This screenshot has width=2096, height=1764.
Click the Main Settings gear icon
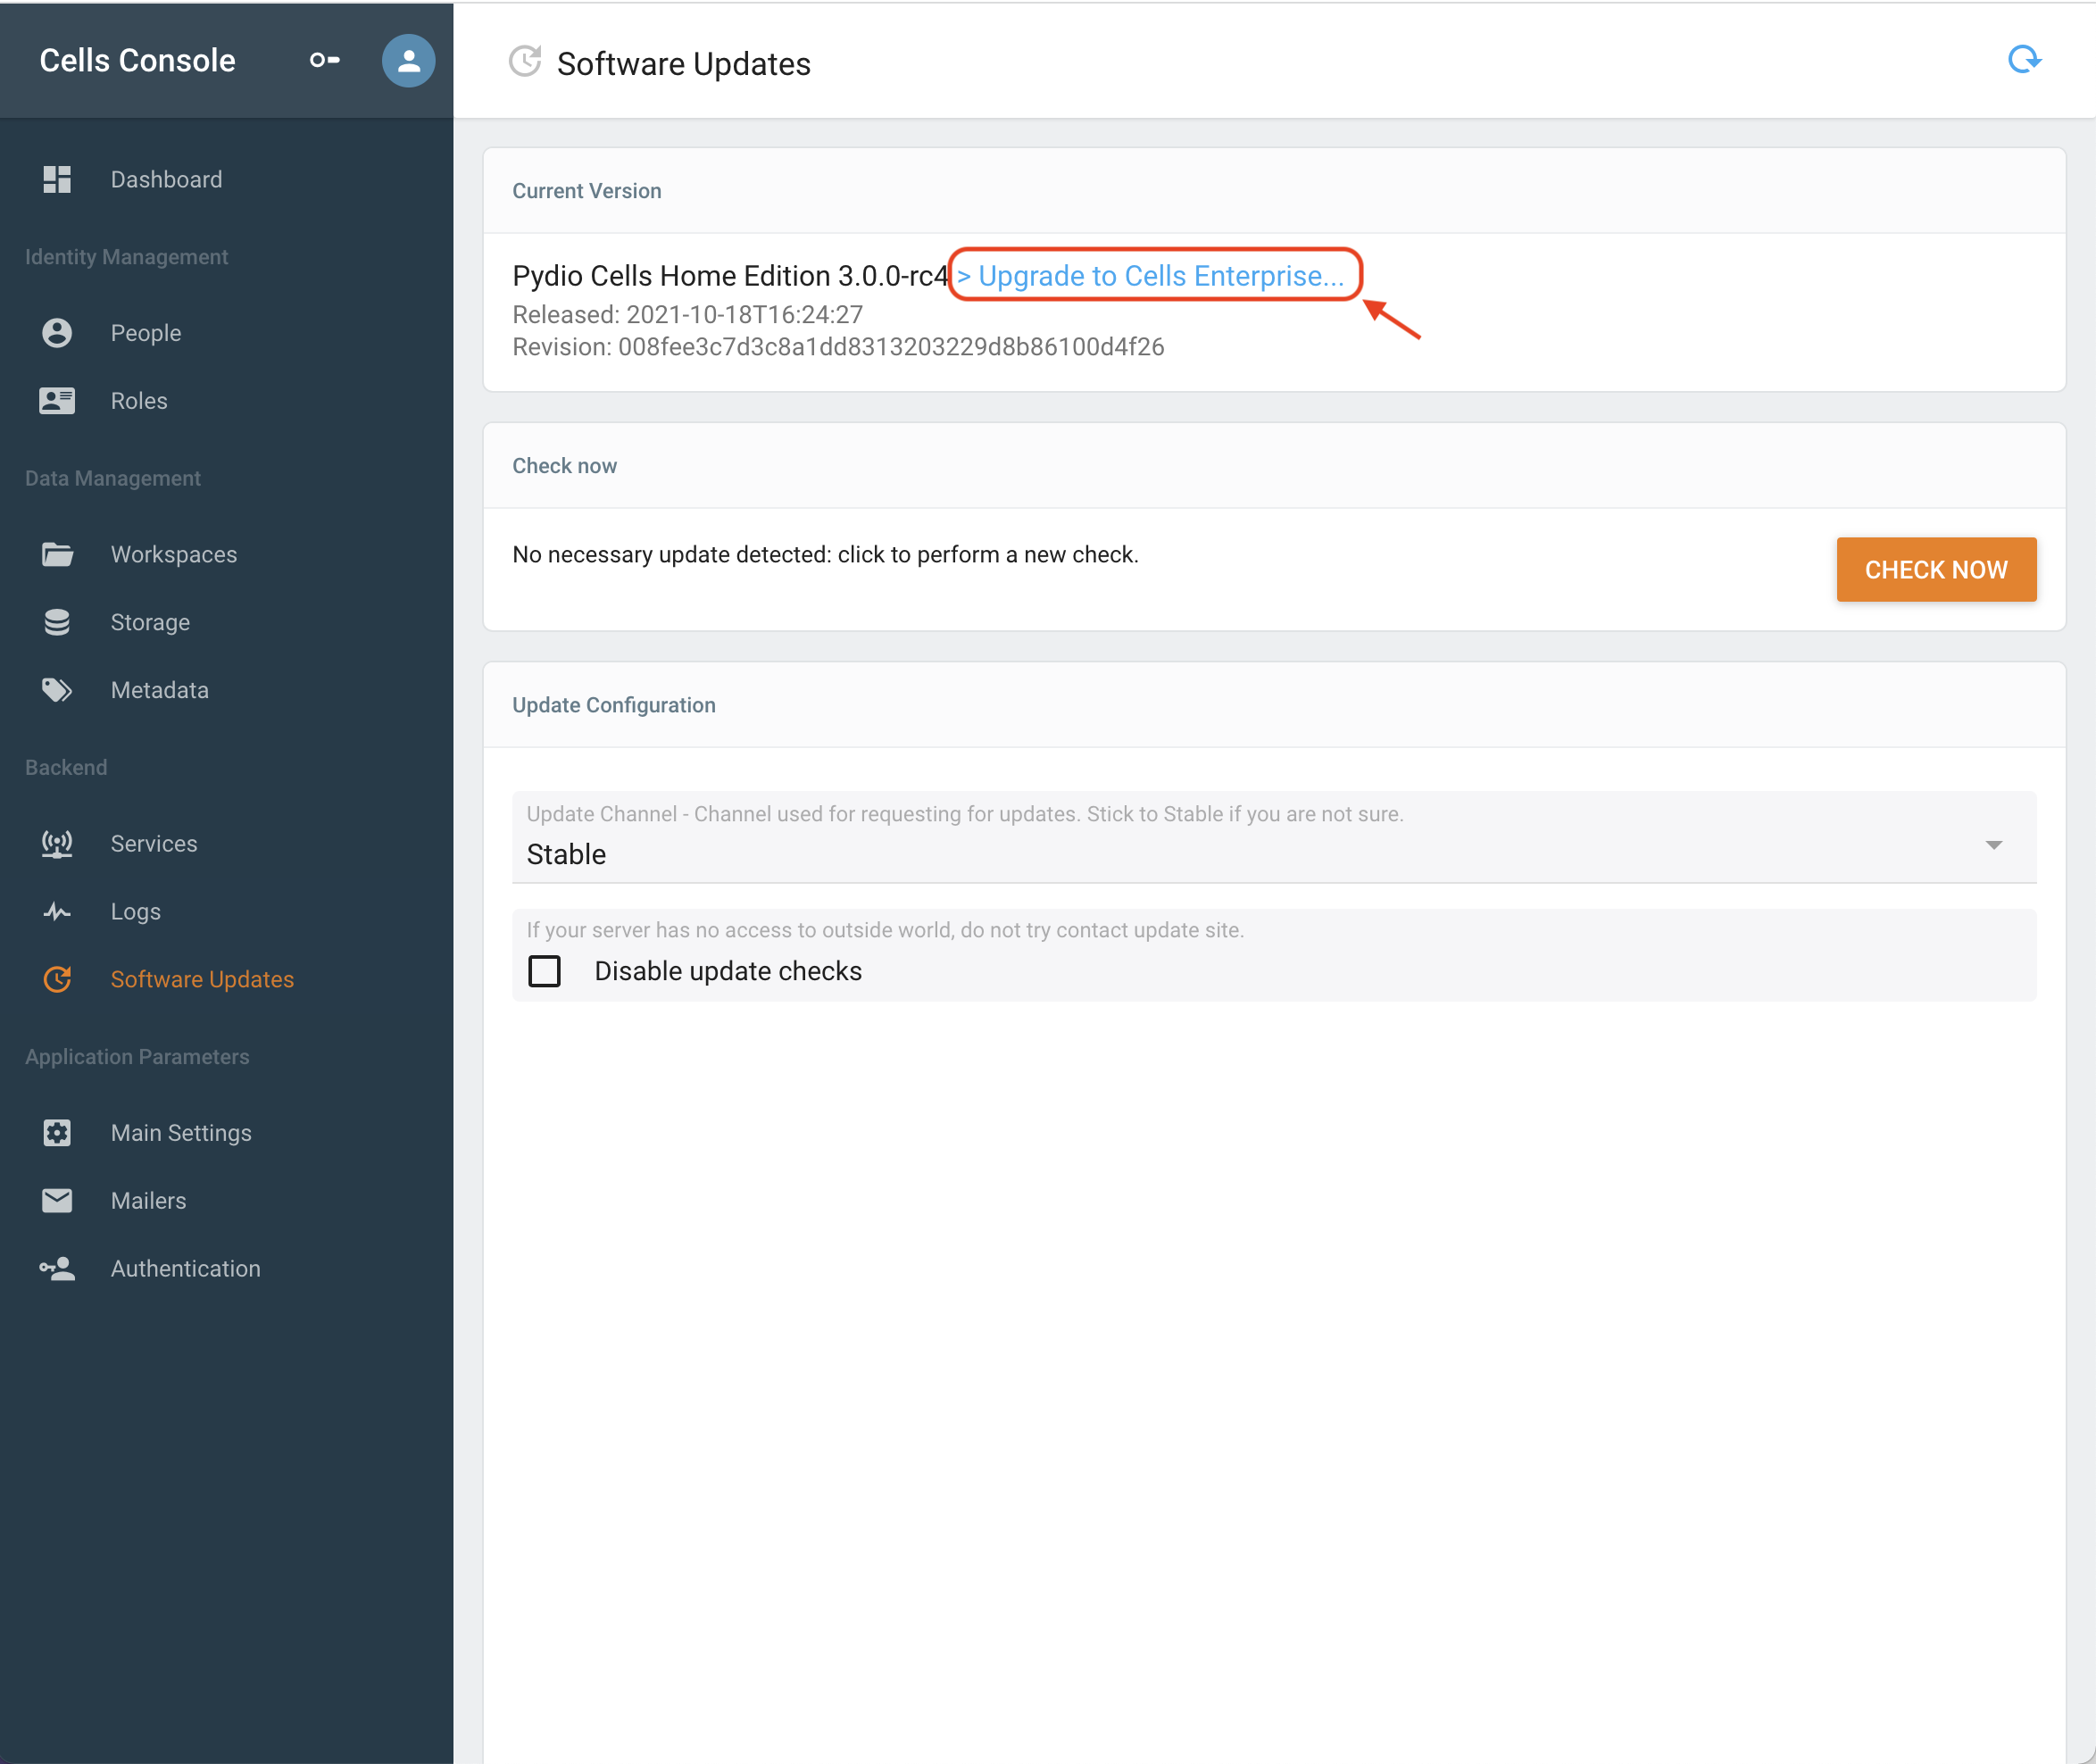point(57,1133)
